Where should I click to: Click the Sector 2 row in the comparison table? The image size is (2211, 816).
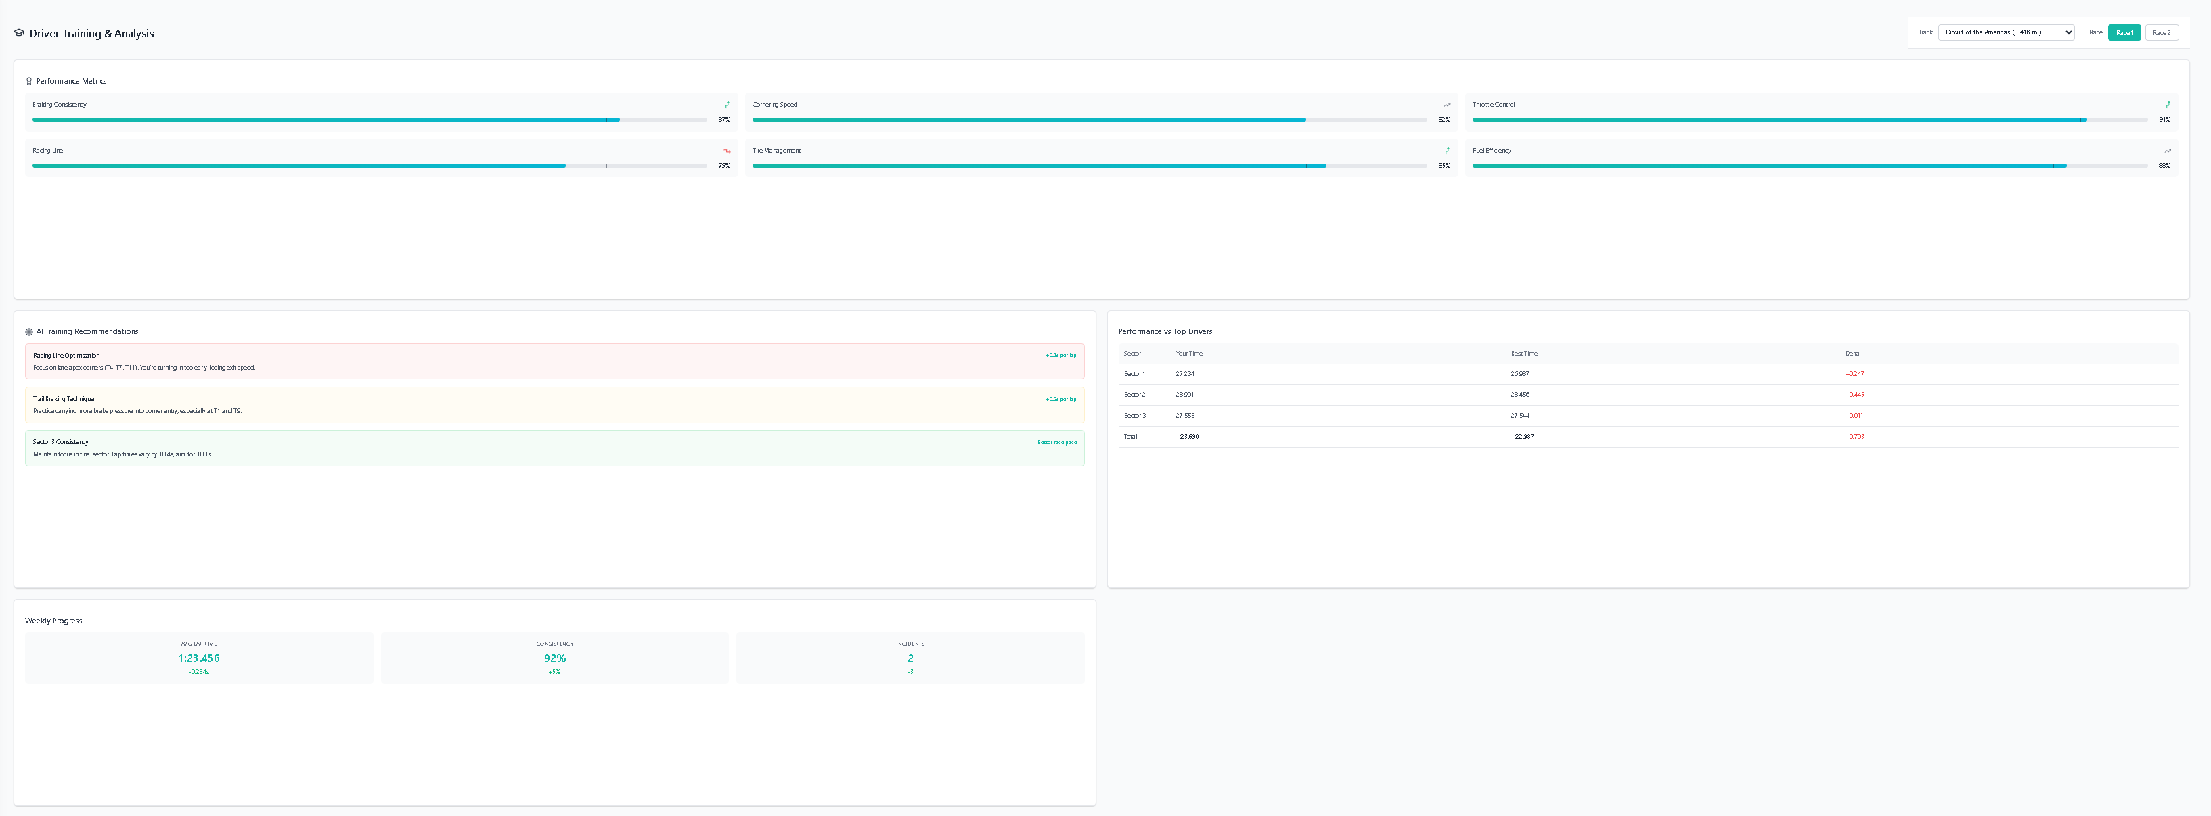coord(1648,395)
